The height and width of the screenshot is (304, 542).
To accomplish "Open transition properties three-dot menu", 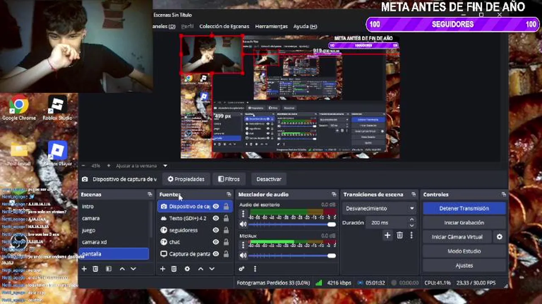I will (411, 236).
